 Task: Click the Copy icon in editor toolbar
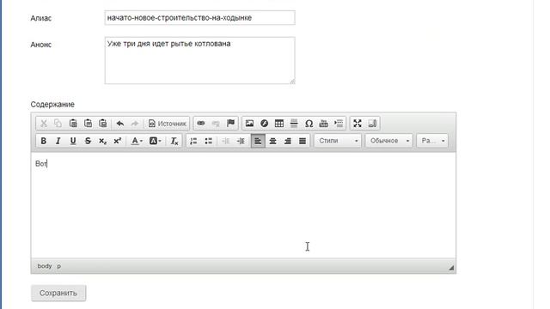click(58, 124)
